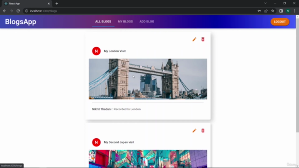The image size is (299, 168).
Task: Click the Nikhil Thadani author name
Action: (x=102, y=109)
